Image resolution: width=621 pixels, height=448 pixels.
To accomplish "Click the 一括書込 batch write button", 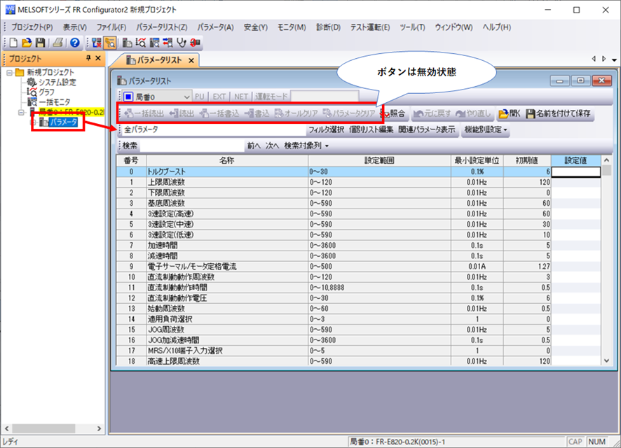I will [x=219, y=114].
